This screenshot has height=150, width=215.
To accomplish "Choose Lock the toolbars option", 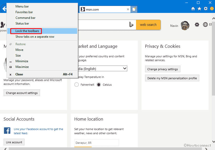I will point(42,31).
